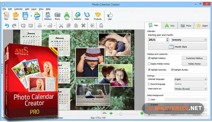212x122 pixels.
Task: Click the Cut scissors icon
Action: [61, 26]
